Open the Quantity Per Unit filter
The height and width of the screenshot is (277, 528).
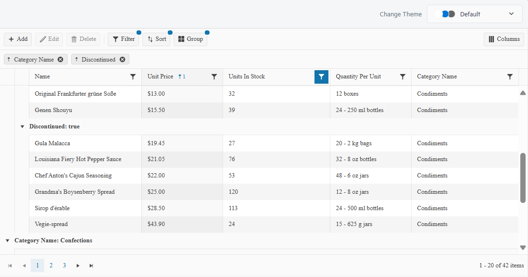point(403,76)
